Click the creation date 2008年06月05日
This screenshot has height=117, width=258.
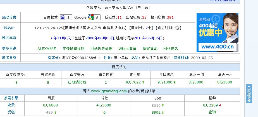click(100, 38)
